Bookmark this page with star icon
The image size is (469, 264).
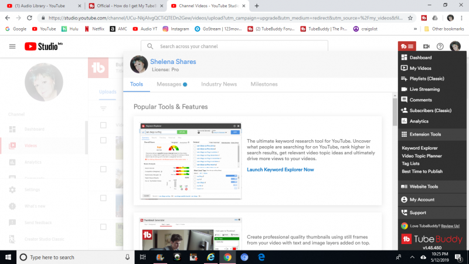[410, 18]
